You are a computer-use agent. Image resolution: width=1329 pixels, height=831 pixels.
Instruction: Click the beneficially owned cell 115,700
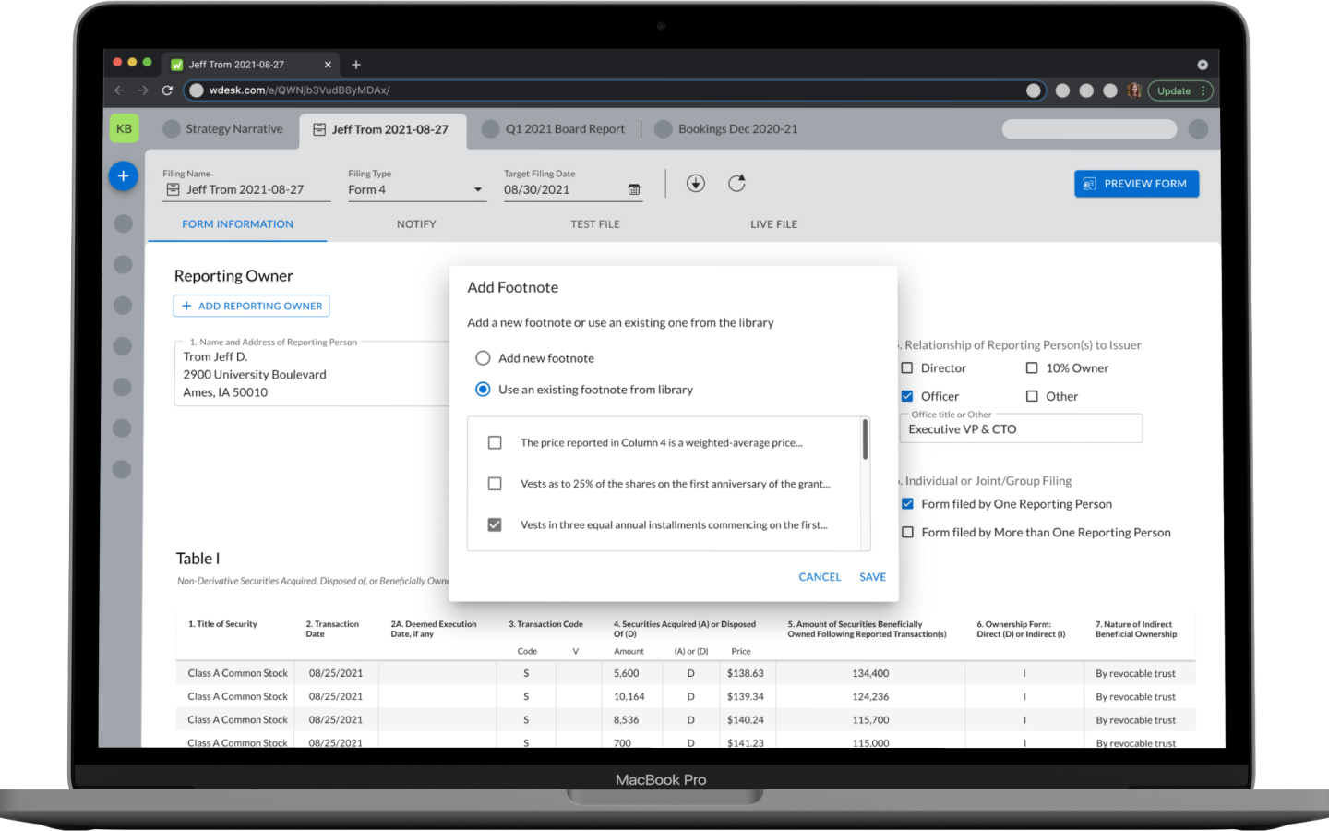pyautogui.click(x=871, y=719)
